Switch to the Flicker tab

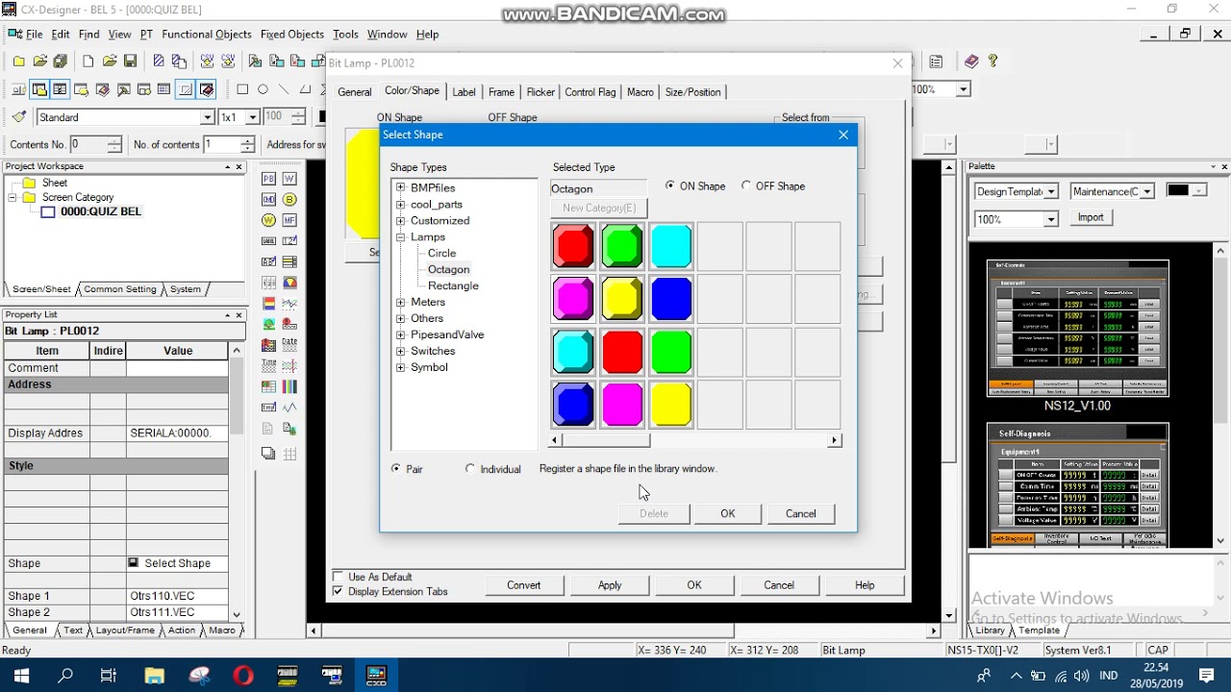[540, 92]
